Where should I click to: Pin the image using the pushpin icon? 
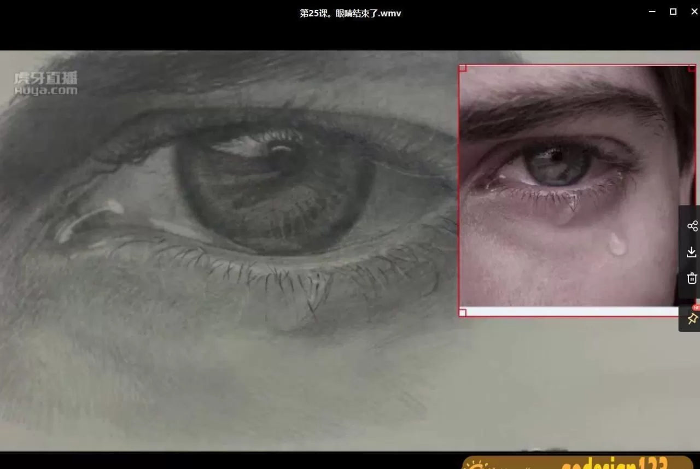coord(692,319)
